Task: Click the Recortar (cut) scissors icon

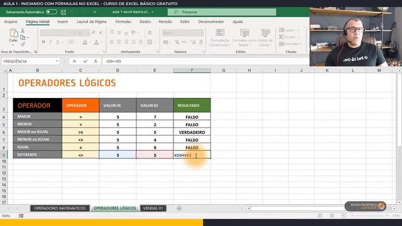Action: 23,31
